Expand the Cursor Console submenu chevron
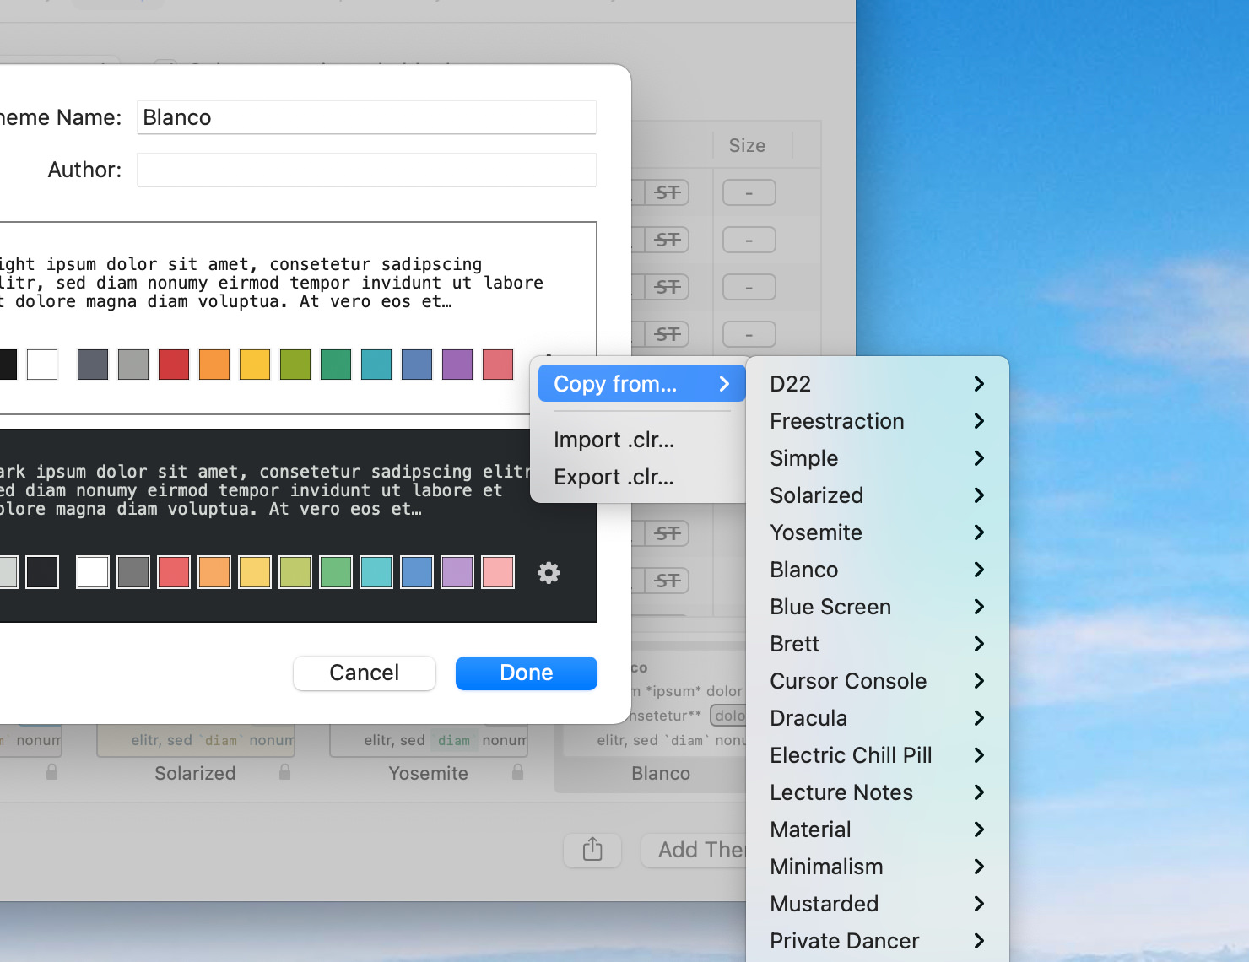The image size is (1249, 962). [979, 681]
